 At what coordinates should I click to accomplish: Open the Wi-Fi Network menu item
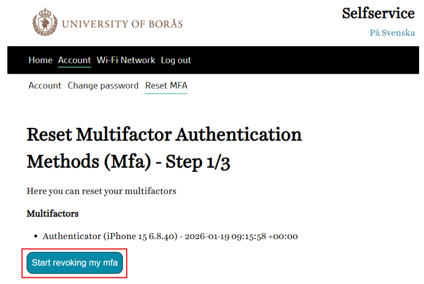(126, 60)
